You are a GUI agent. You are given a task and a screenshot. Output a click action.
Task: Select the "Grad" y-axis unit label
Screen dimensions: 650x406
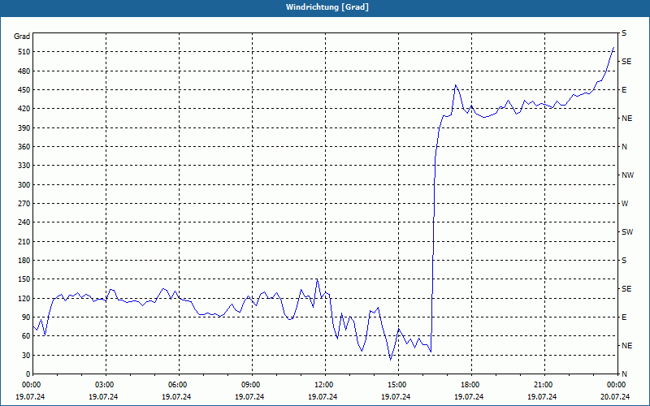pyautogui.click(x=22, y=37)
